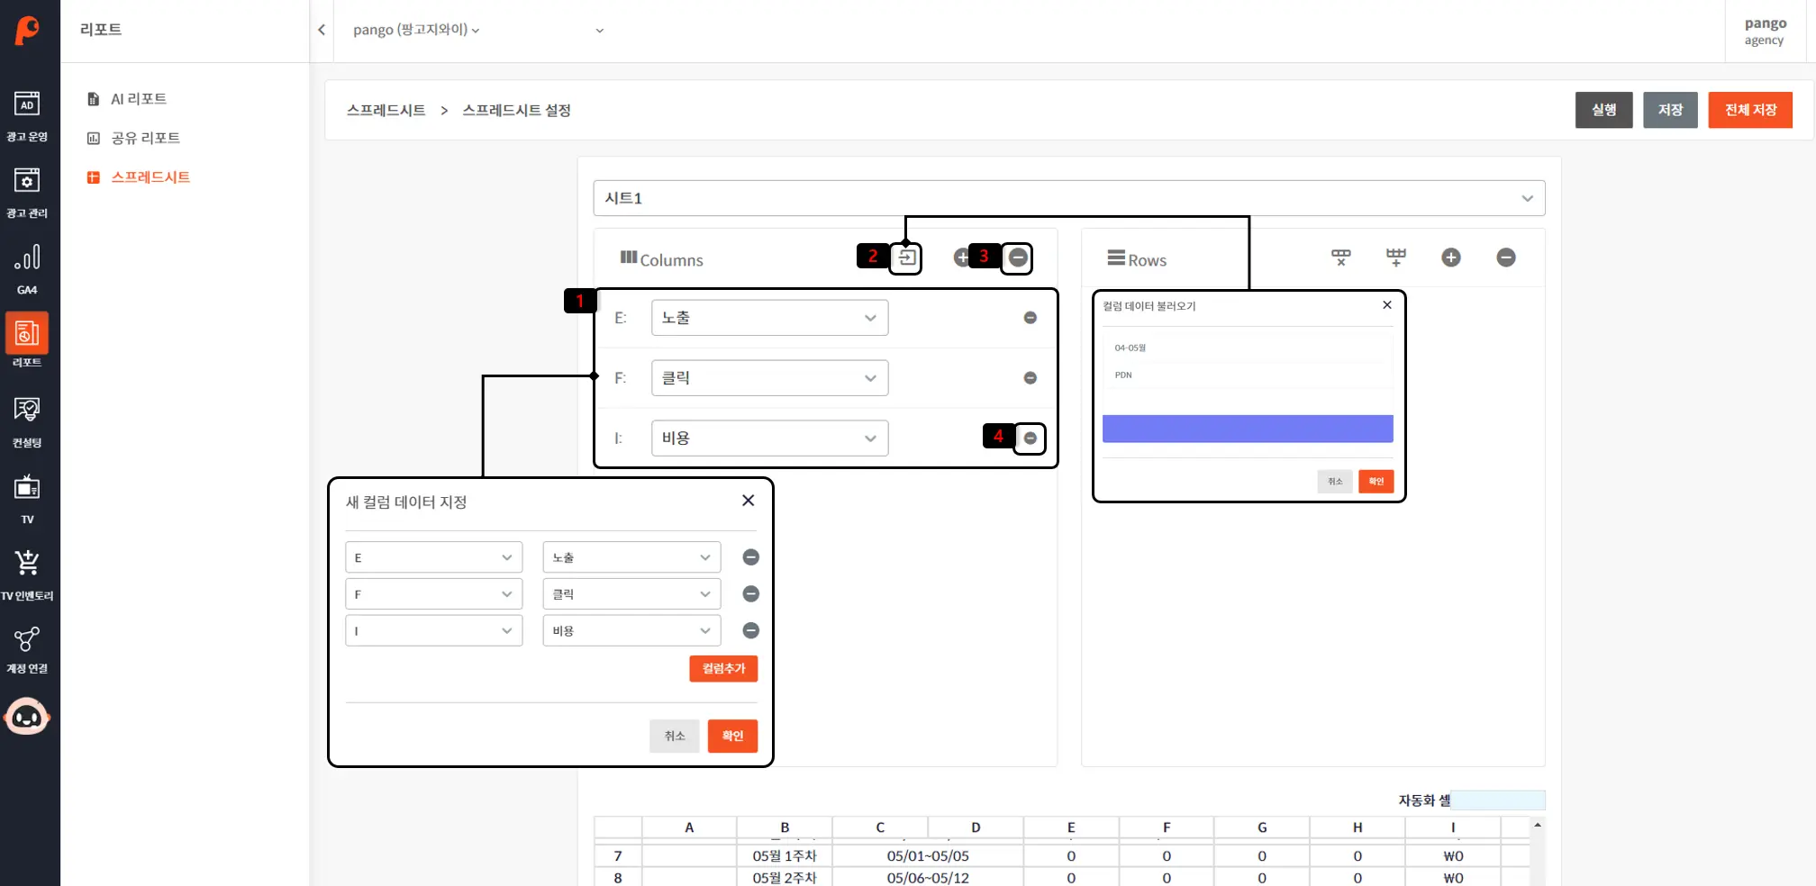
Task: Click the import column data icon
Action: [x=906, y=258]
